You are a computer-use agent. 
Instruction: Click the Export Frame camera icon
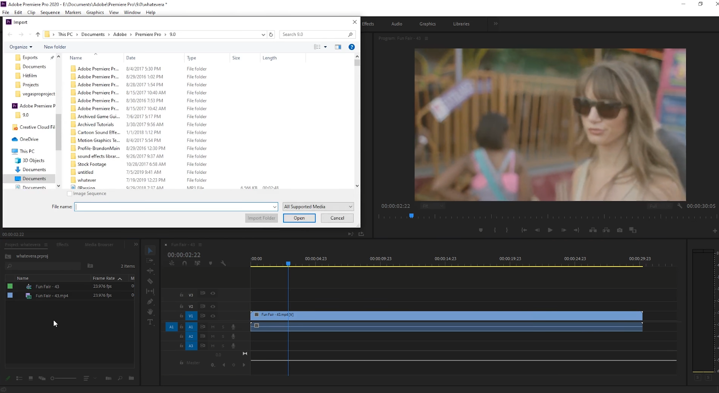click(620, 230)
